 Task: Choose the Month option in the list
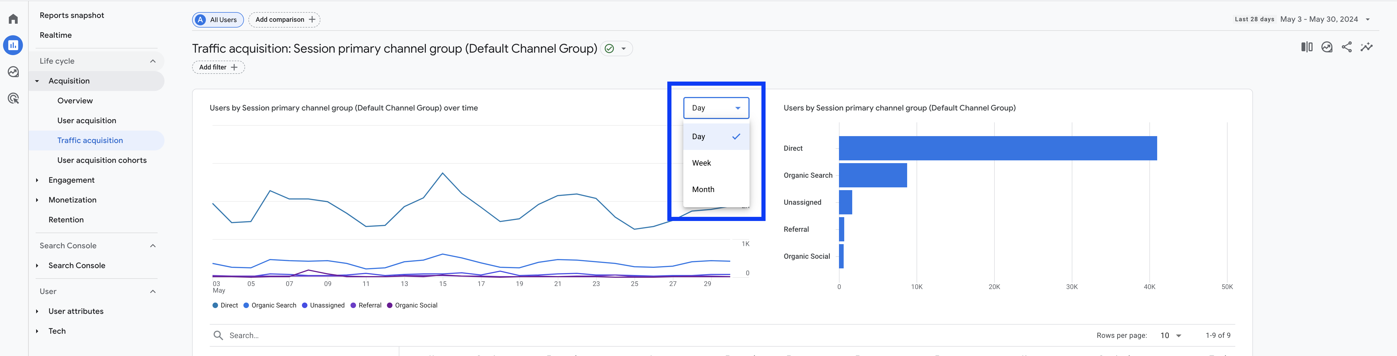point(716,190)
